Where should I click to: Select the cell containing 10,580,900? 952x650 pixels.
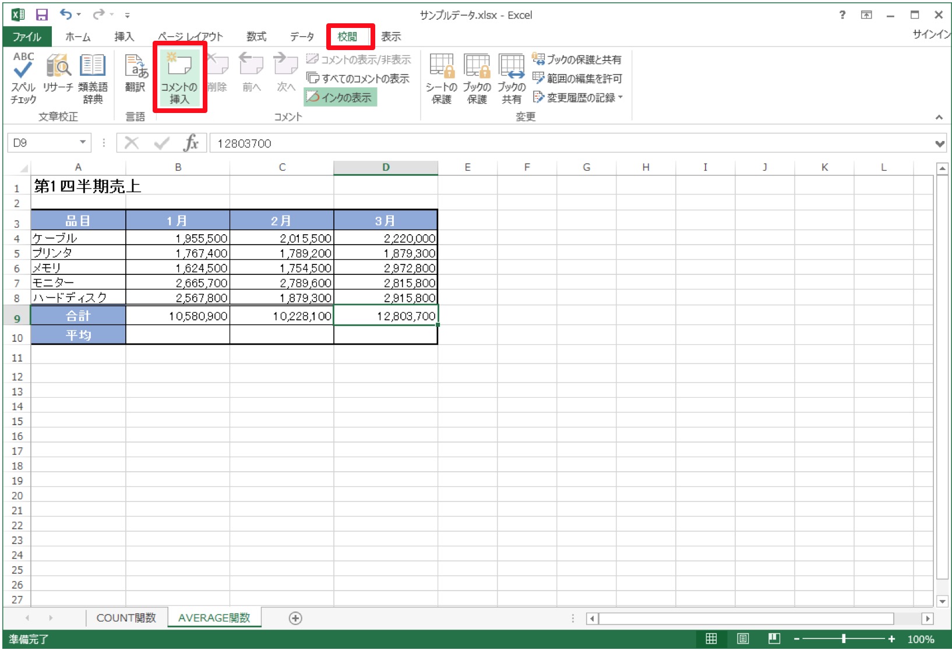click(178, 316)
